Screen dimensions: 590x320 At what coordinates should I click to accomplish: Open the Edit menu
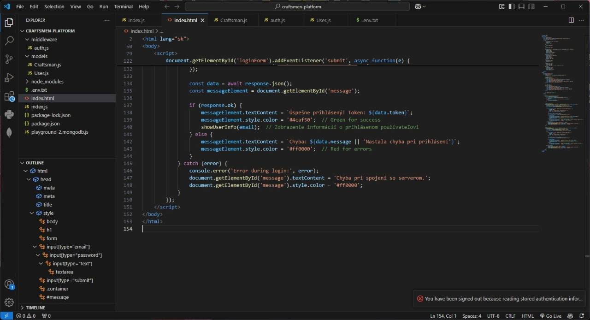click(x=34, y=6)
